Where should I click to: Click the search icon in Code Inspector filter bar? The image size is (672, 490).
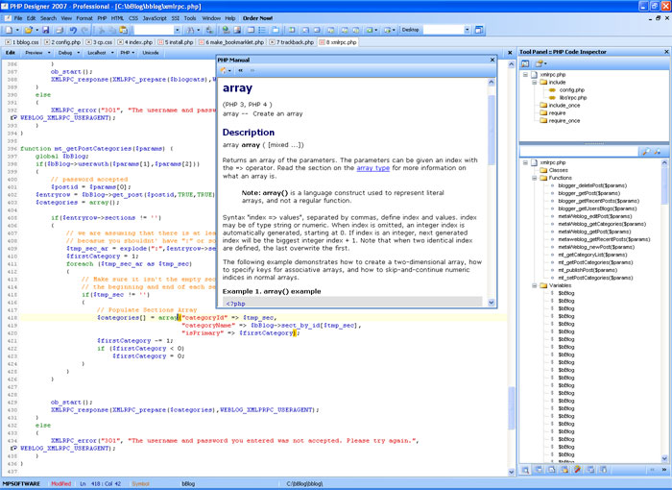click(x=645, y=151)
